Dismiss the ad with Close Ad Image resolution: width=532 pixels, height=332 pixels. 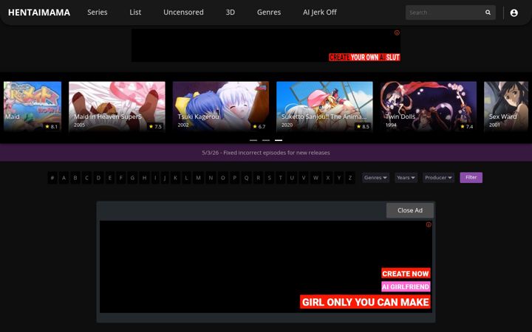click(x=410, y=210)
